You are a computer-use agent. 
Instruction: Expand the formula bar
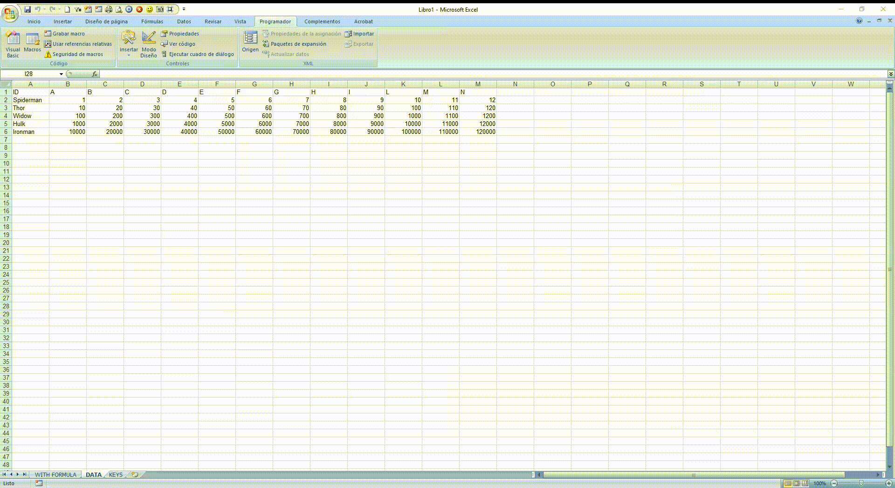pyautogui.click(x=891, y=74)
